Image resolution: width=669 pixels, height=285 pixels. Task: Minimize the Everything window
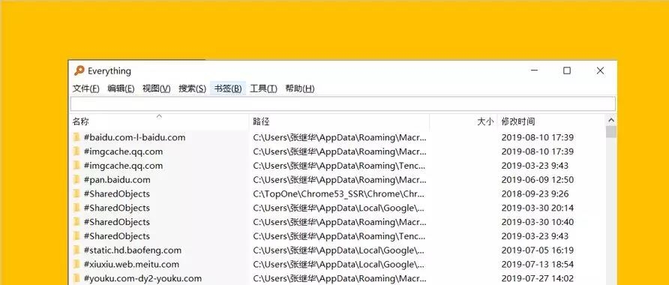pos(534,70)
